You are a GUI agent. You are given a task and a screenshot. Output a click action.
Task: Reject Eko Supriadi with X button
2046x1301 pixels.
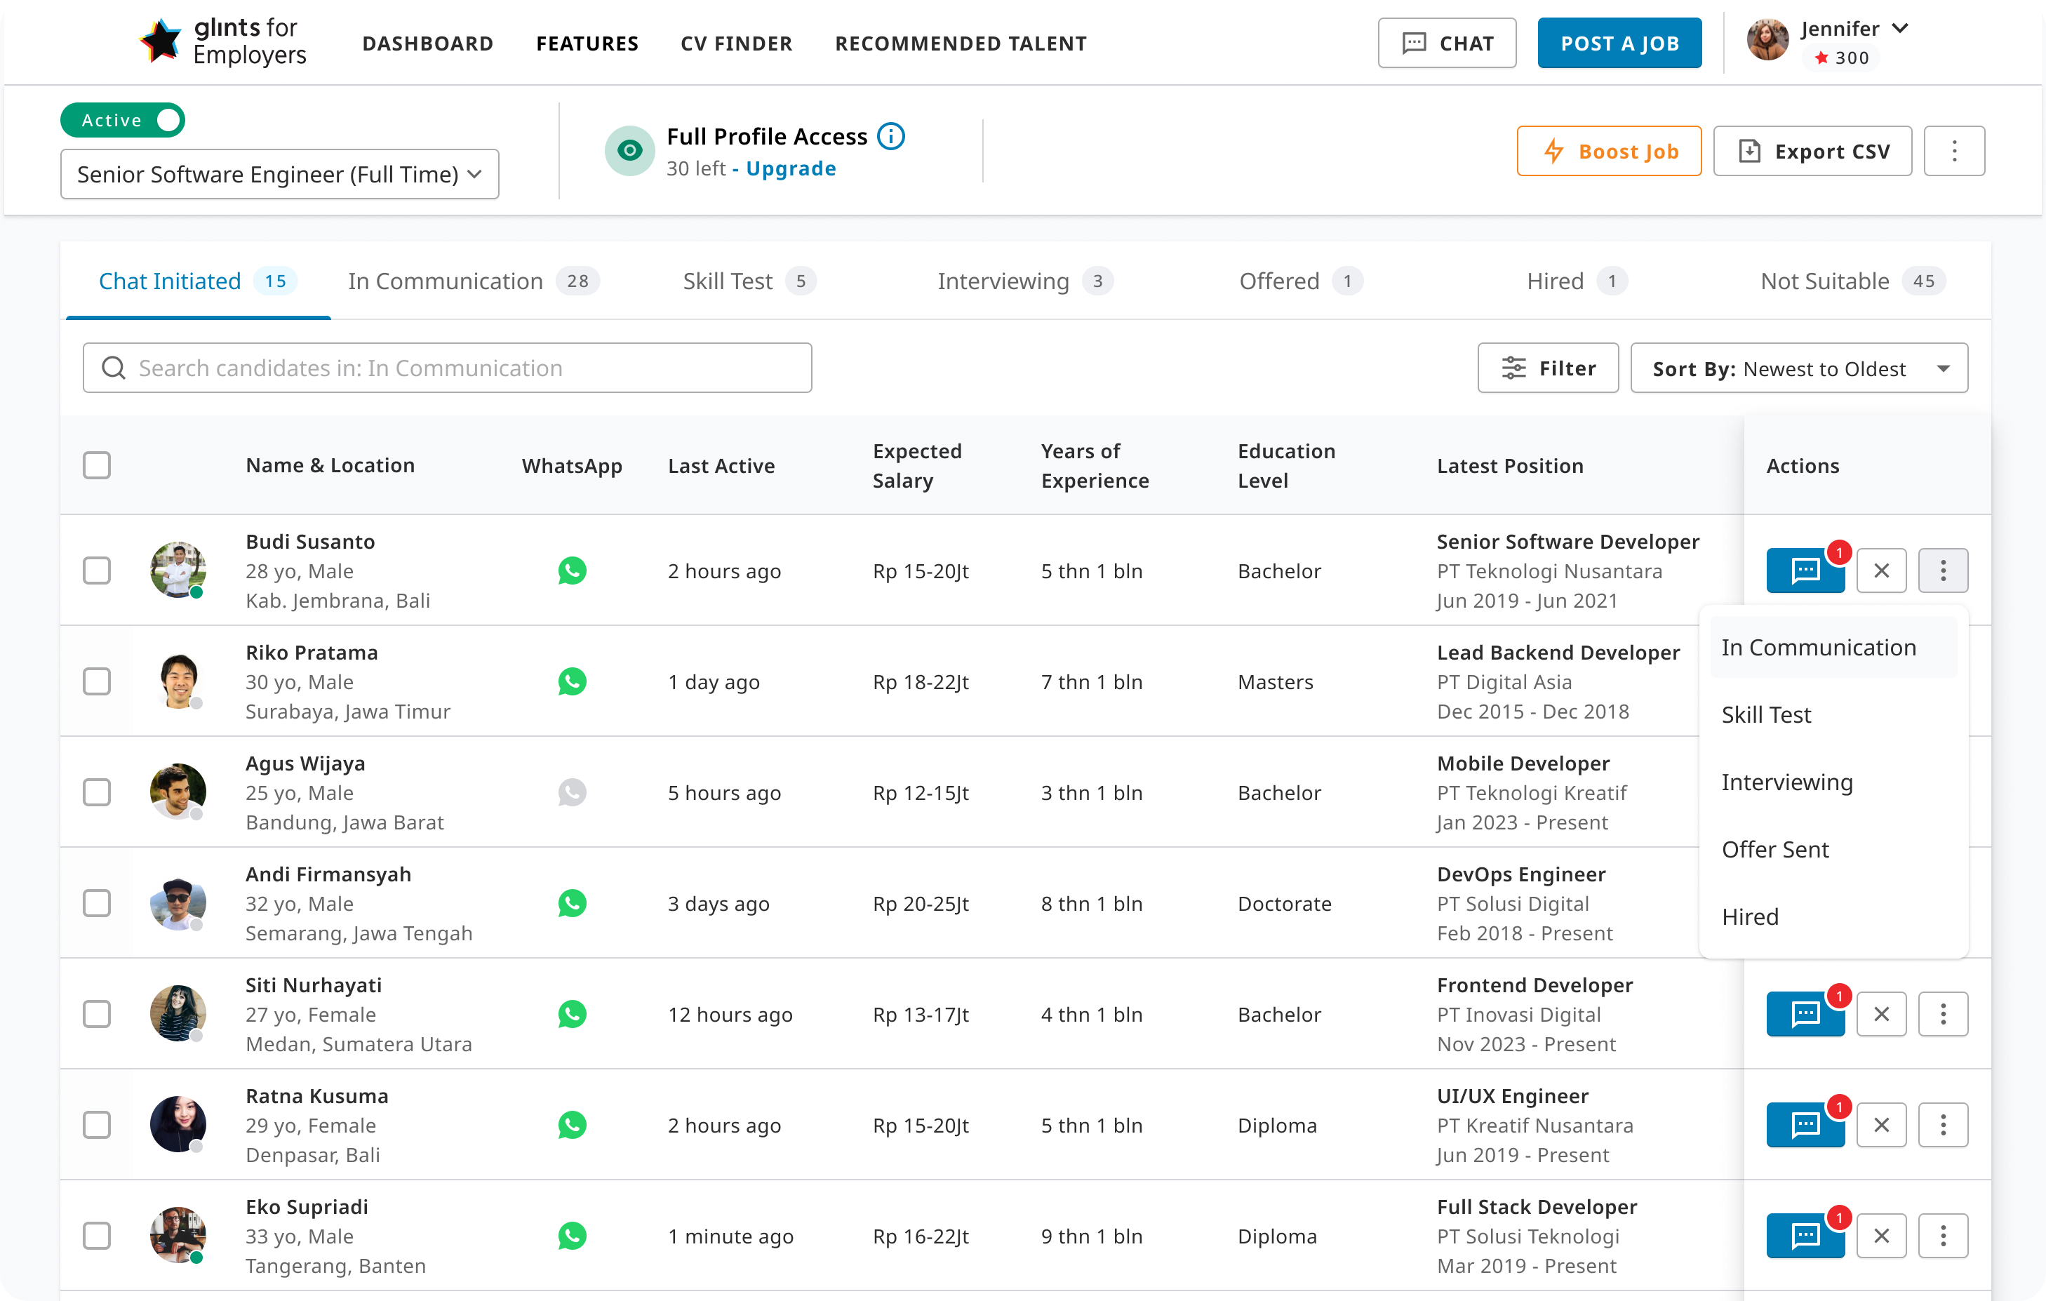click(x=1881, y=1236)
